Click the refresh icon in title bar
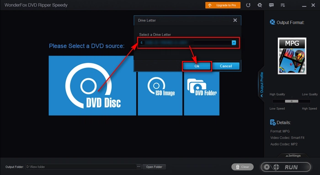Screen dimensions: 320x175 point(248,5)
